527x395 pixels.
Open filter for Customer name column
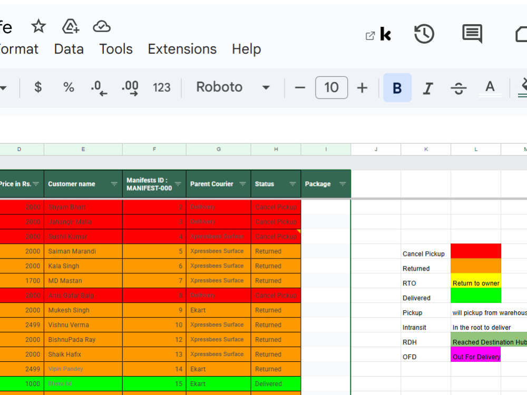coord(114,184)
